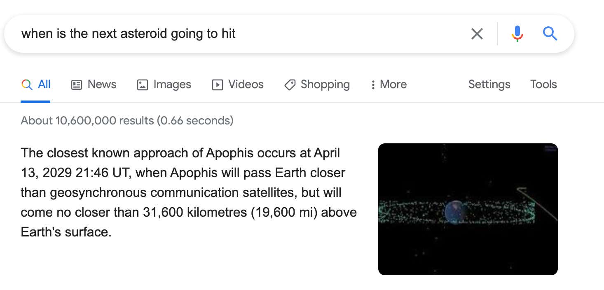The width and height of the screenshot is (604, 290).
Task: Clear the search query with the X icon
Action: (477, 34)
